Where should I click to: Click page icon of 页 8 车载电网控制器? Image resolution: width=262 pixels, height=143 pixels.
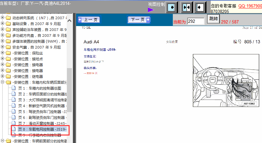point(14,129)
